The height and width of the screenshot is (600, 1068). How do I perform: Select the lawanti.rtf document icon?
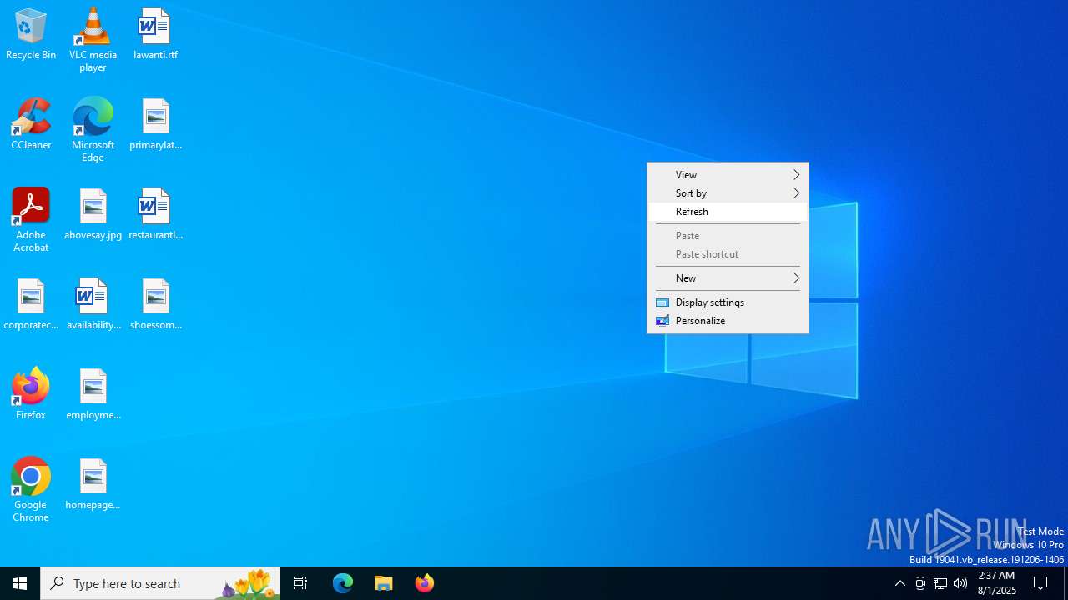coord(155,34)
